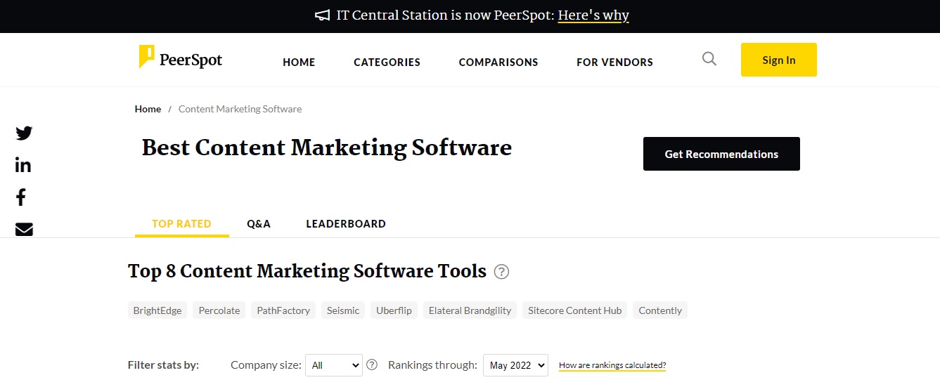Click the Sign In button

coord(779,60)
